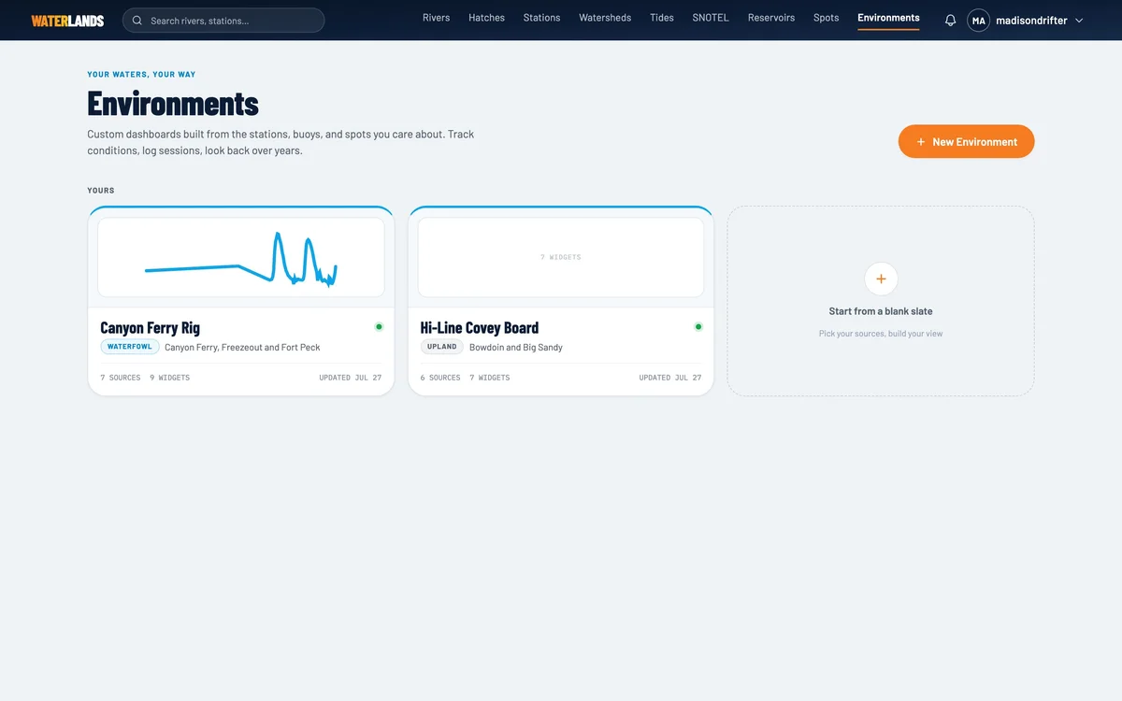Click 'Canyon Ferry, Freezeout and Fort Peck'
Viewport: 1122px width, 701px height.
tap(242, 348)
